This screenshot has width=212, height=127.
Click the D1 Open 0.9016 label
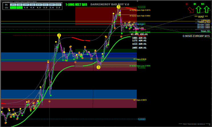click(x=140, y=59)
